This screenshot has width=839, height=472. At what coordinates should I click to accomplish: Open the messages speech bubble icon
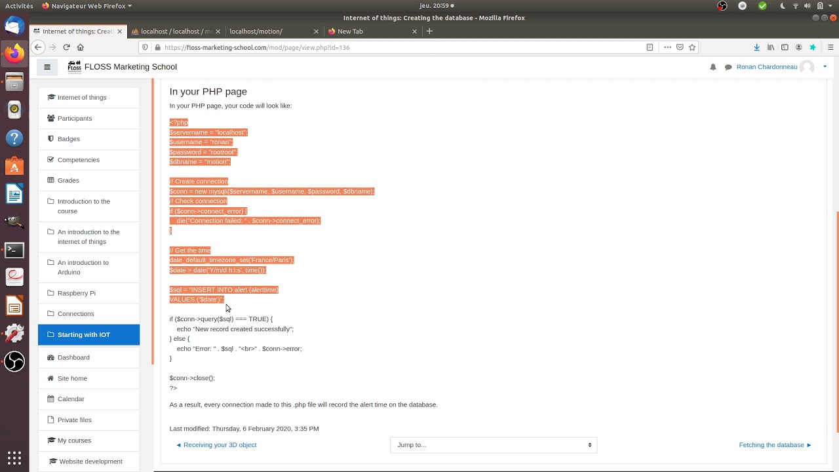point(728,67)
